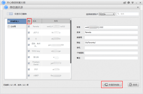Uncheck the 芥子 row checkbox

(29, 69)
